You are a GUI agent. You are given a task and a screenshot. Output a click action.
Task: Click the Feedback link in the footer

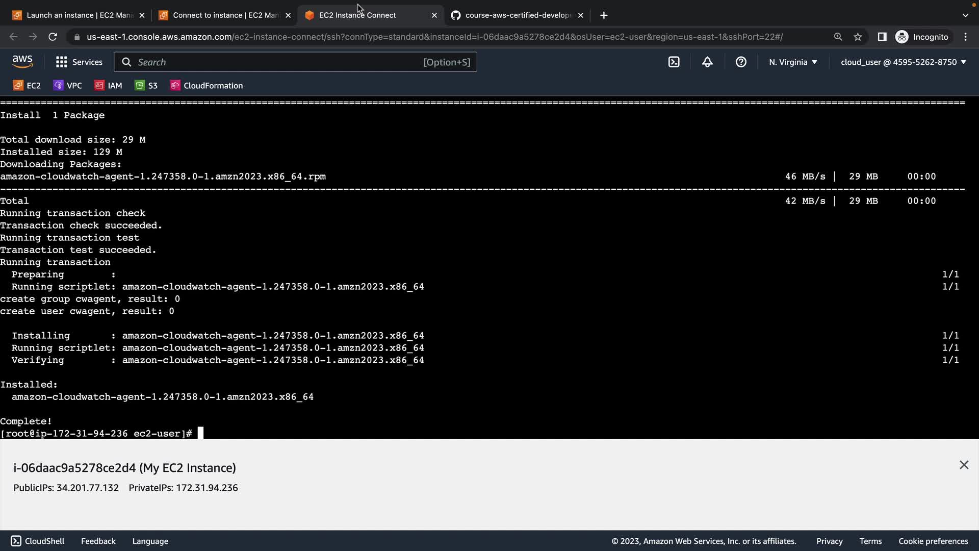(98, 541)
